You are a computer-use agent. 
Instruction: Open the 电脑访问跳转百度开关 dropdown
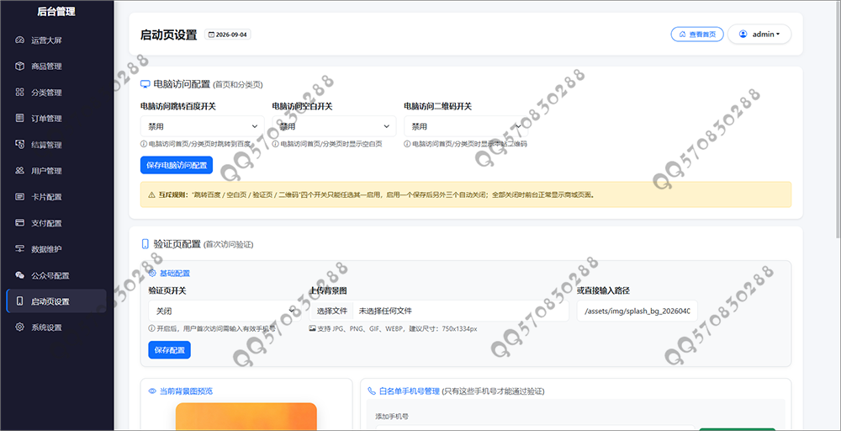tap(202, 126)
